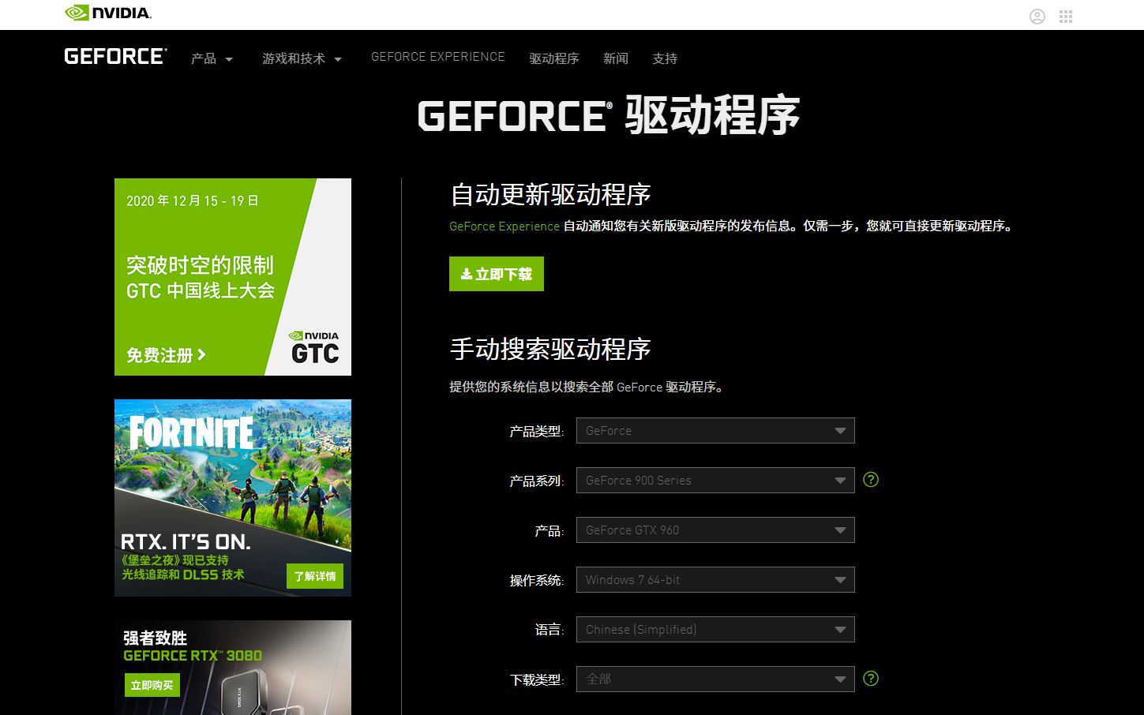Click the NVIDIA GTC logo on banner
Screen dimensions: 1144x715
click(314, 348)
